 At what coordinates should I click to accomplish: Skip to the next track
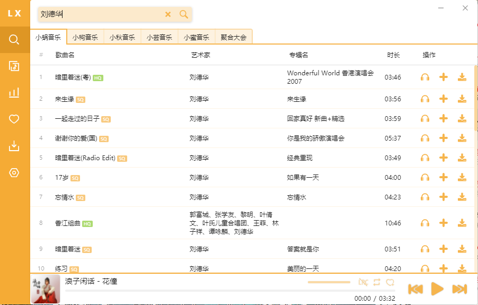coord(459,289)
